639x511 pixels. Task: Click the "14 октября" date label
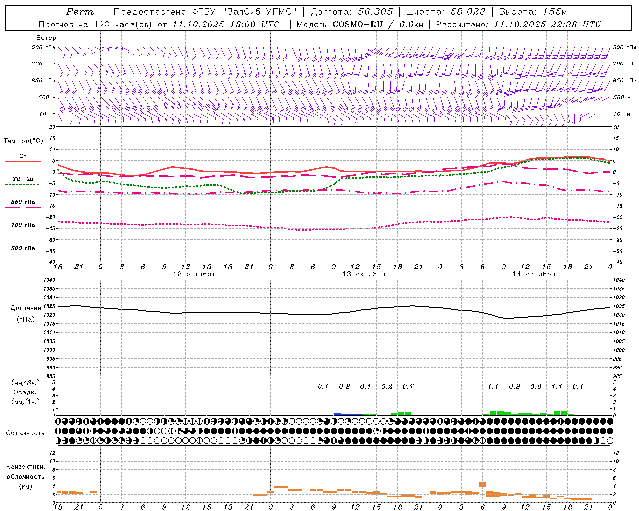click(x=534, y=274)
